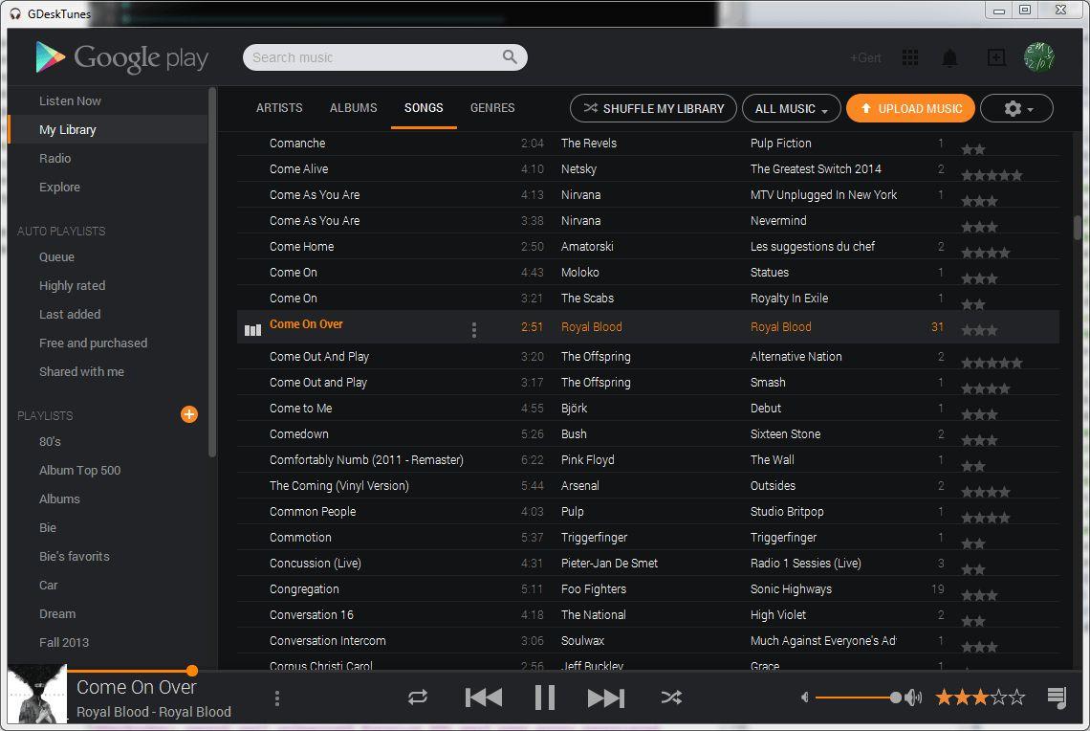
Task: Open Bie's favorits playlist
Action: pyautogui.click(x=75, y=557)
